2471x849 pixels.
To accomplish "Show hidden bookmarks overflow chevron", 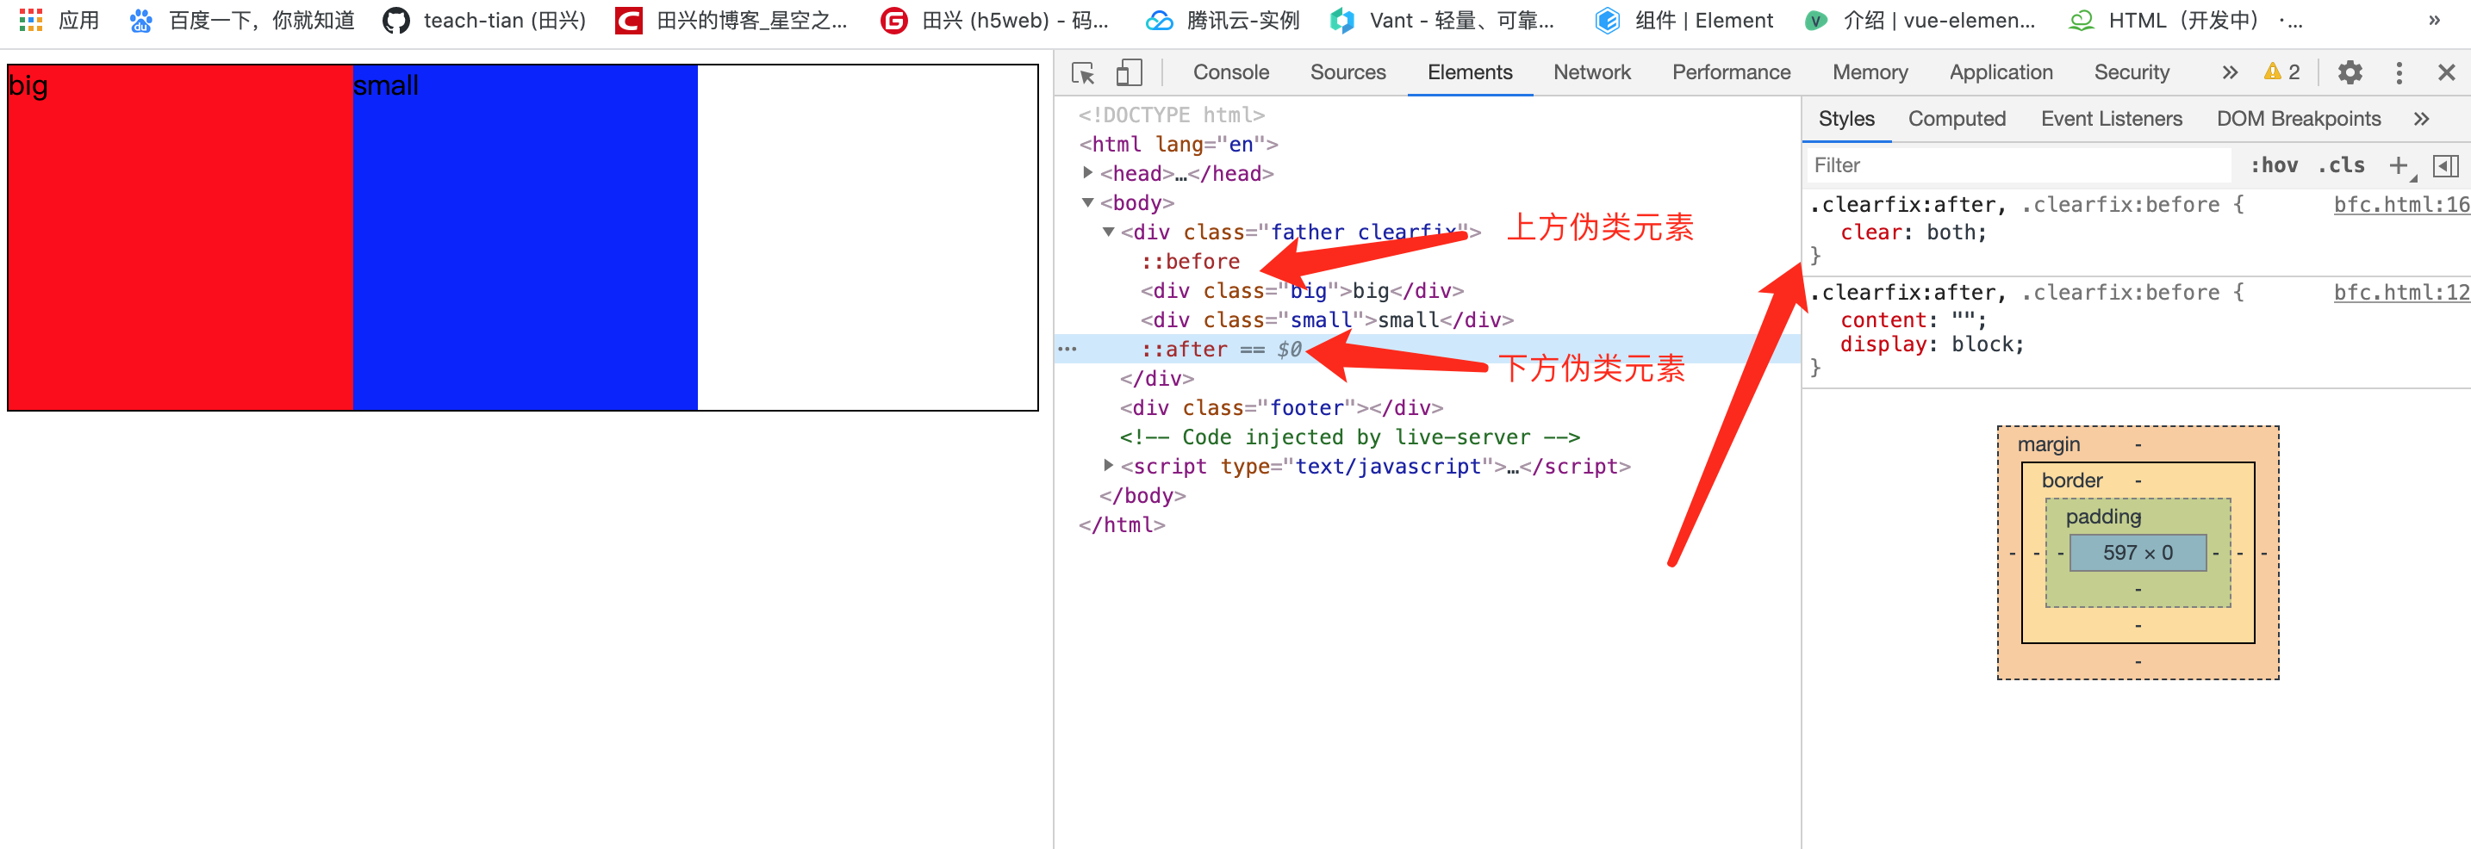I will point(2434,20).
